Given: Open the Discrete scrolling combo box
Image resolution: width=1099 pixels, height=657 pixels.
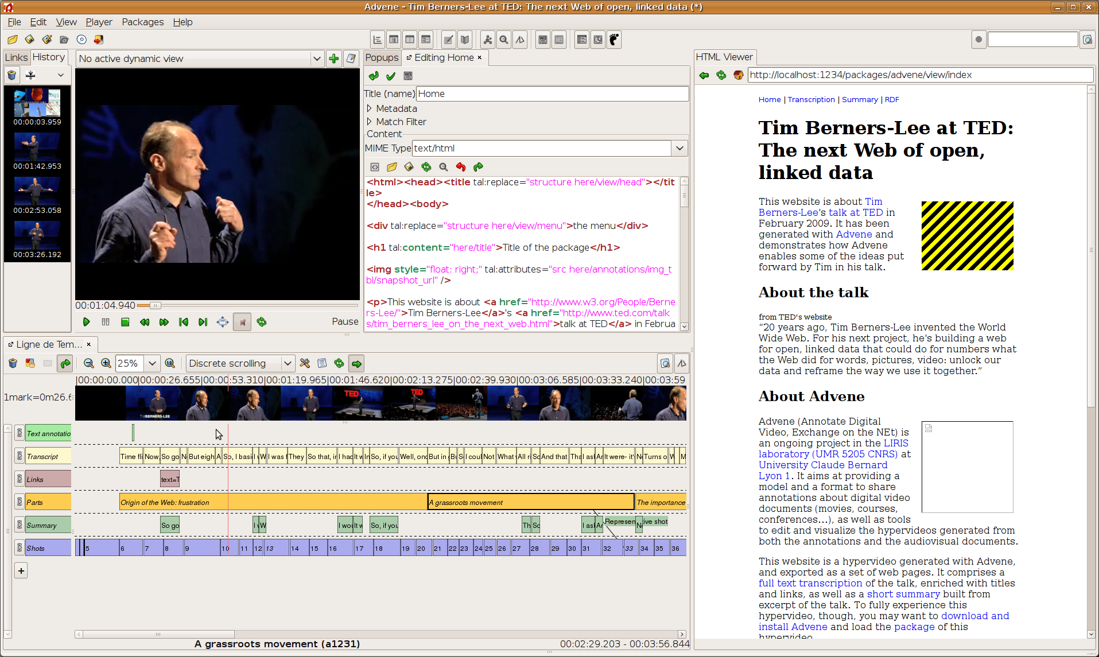Looking at the screenshot, I should [240, 363].
